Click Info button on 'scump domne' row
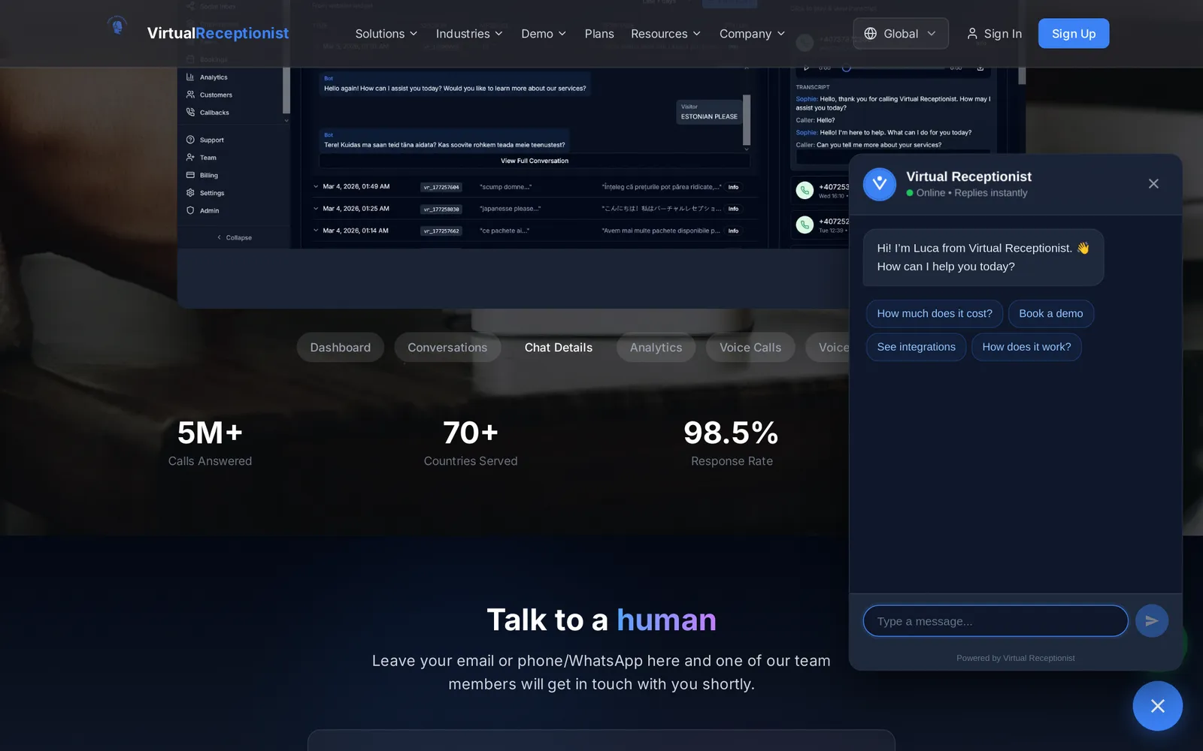Viewport: 1203px width, 751px height. click(x=733, y=187)
